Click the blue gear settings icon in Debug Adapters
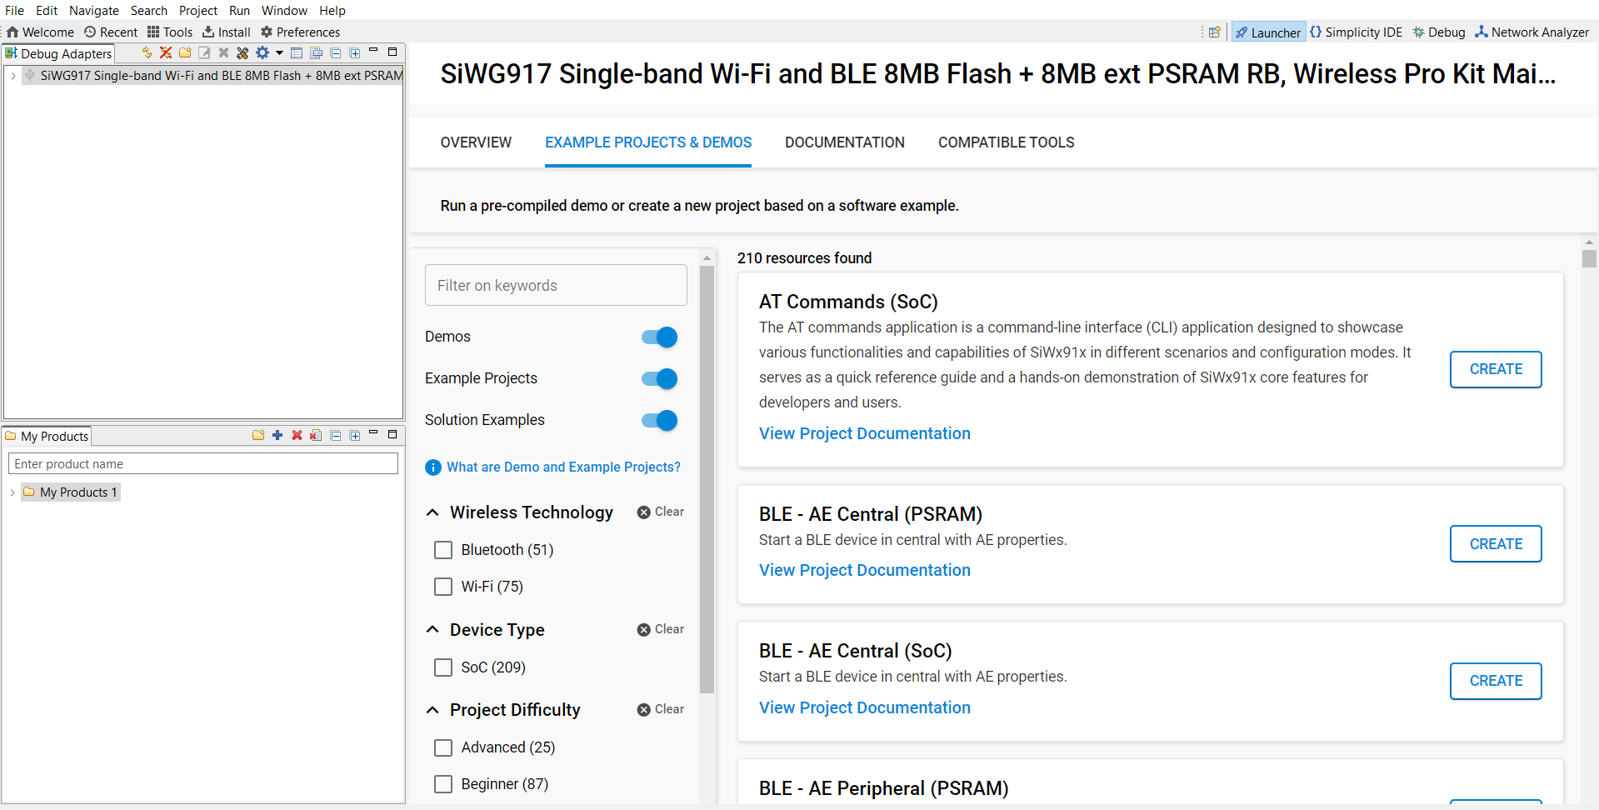Viewport: 1599px width, 810px height. (x=262, y=52)
